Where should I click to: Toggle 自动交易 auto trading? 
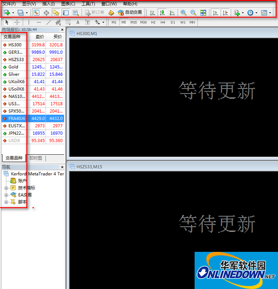pyautogui.click(x=130, y=13)
